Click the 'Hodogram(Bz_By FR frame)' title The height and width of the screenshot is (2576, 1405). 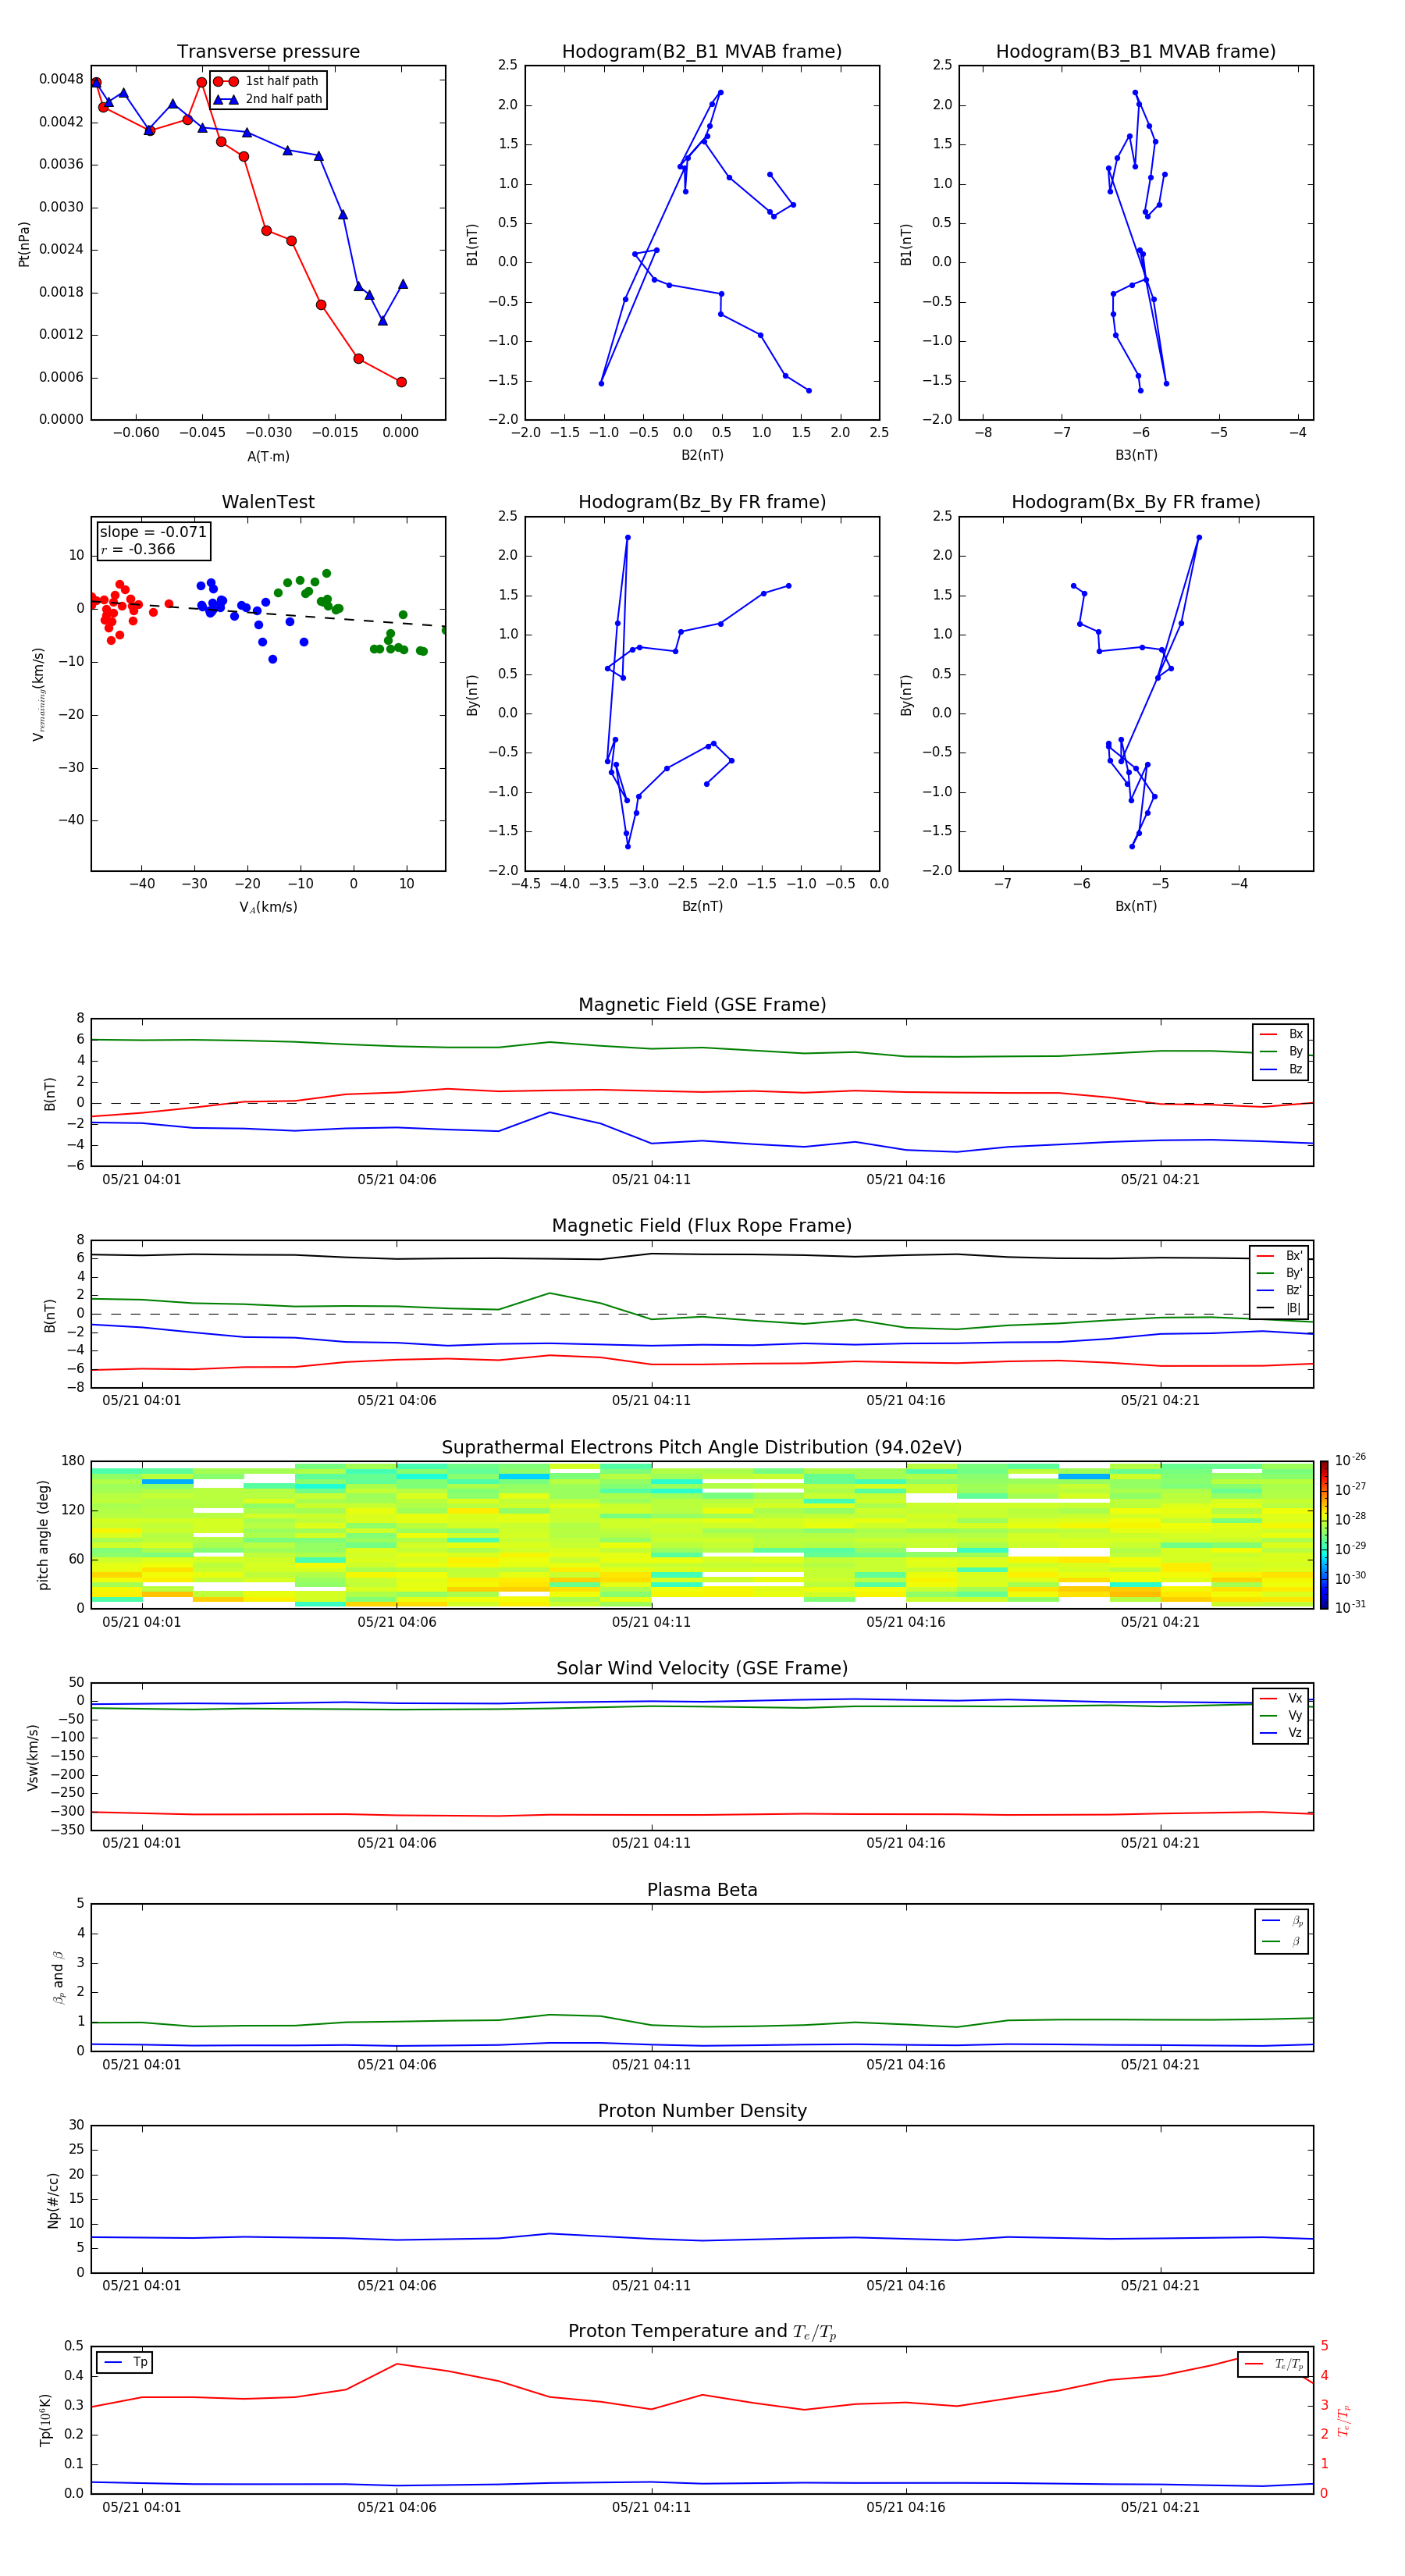tap(702, 502)
